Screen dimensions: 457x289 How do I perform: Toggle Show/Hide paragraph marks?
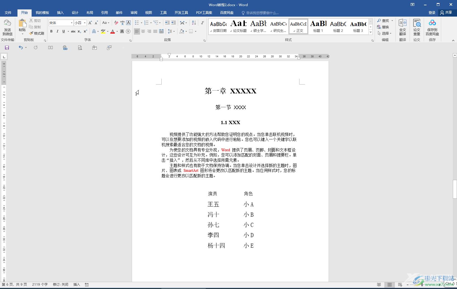202,23
